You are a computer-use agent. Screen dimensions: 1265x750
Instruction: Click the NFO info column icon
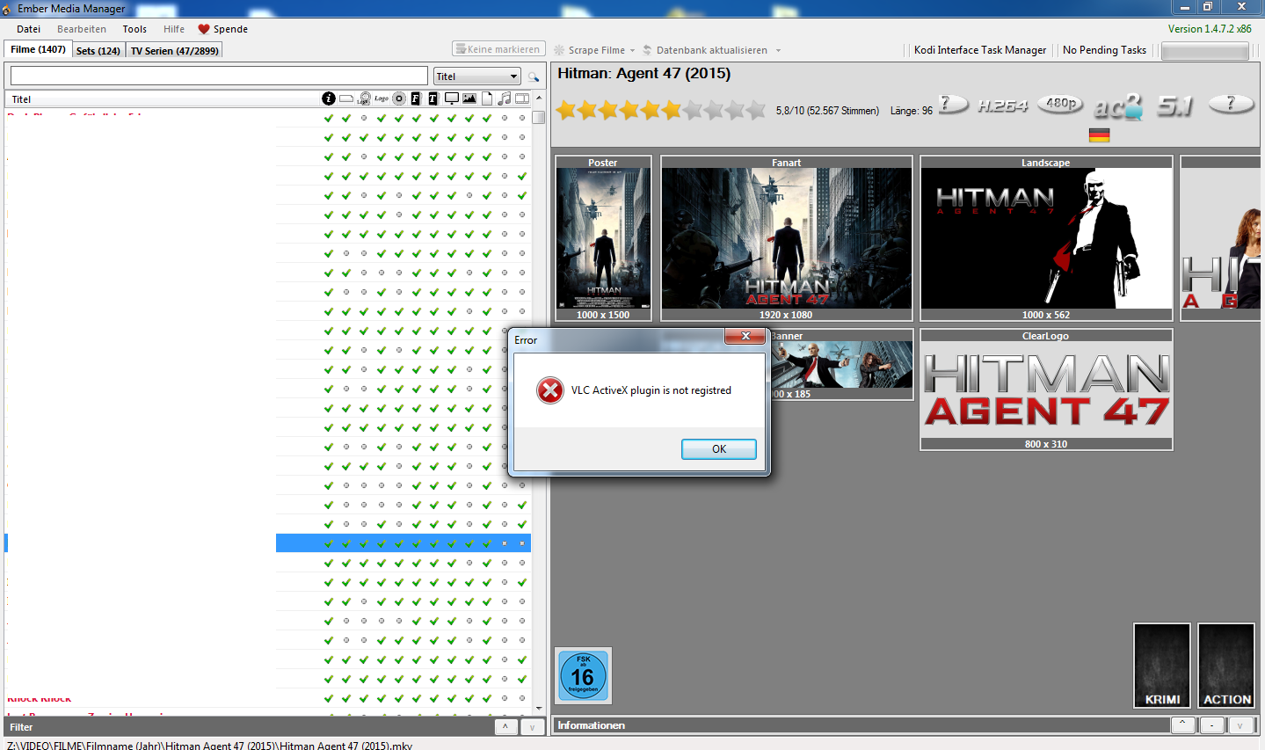tap(329, 98)
